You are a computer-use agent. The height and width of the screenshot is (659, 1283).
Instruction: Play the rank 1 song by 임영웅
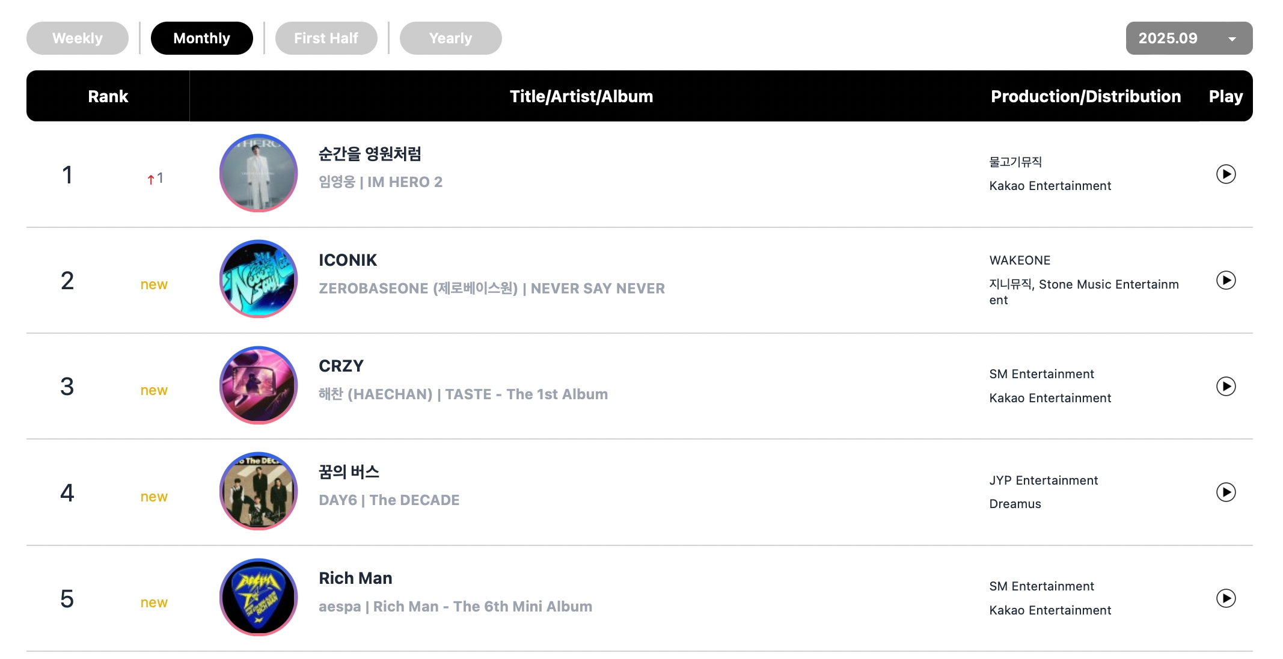[x=1225, y=174]
